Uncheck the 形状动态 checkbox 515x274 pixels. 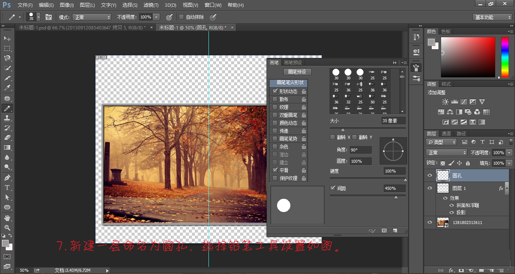275,91
